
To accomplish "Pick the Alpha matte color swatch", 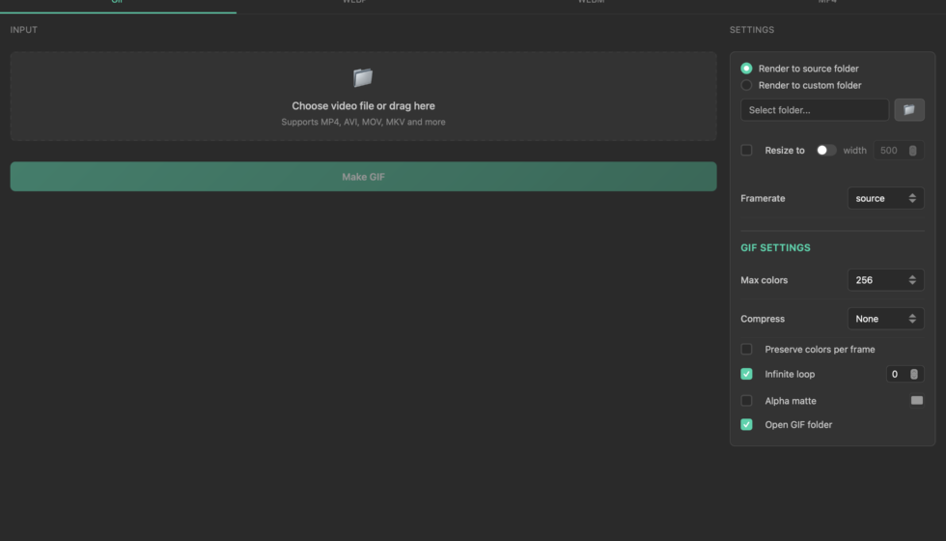I will click(916, 400).
